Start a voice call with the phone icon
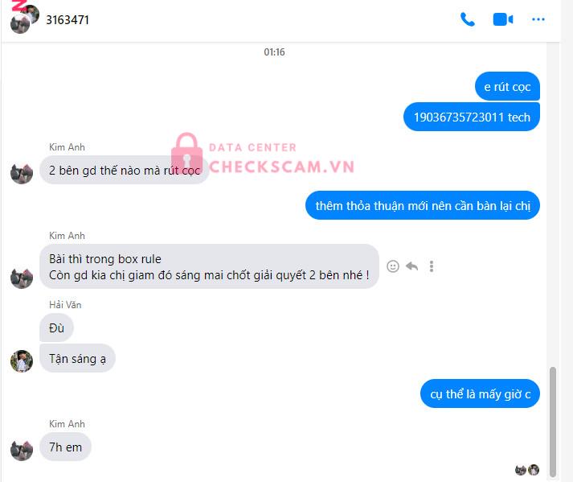 (x=468, y=19)
